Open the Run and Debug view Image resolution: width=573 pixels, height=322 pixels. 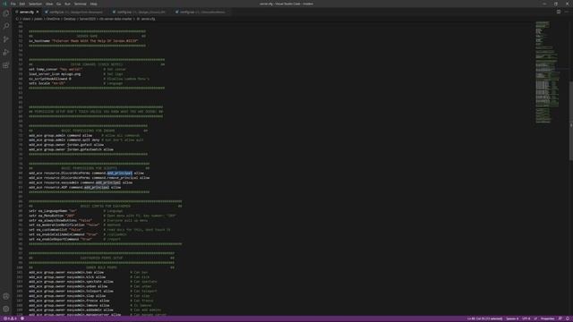point(6,52)
